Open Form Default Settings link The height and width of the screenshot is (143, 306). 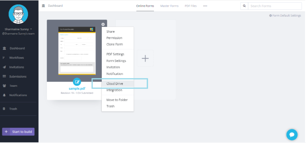(x=285, y=16)
